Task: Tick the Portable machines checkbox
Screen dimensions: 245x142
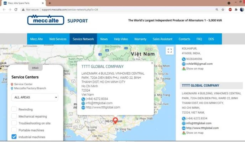Action: 14,130
